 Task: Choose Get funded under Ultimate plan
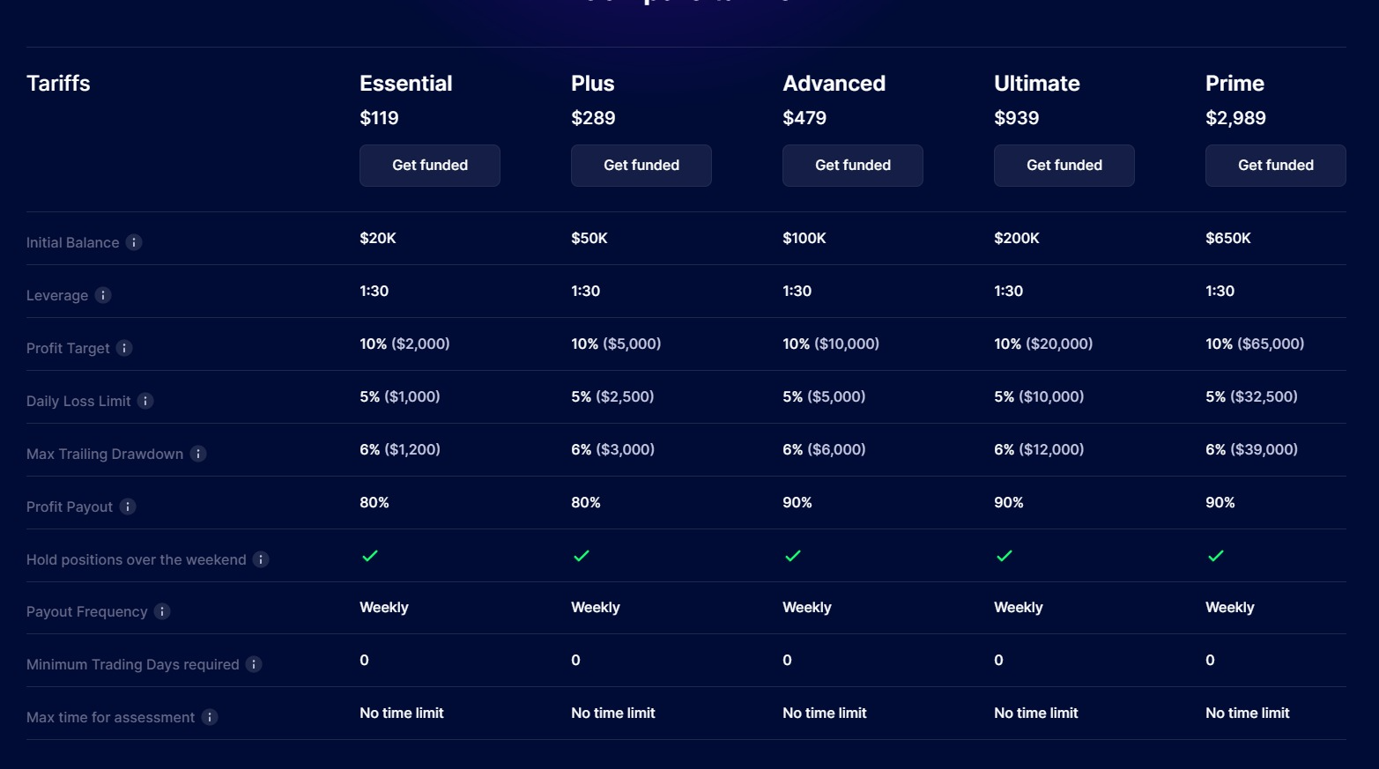(1064, 166)
